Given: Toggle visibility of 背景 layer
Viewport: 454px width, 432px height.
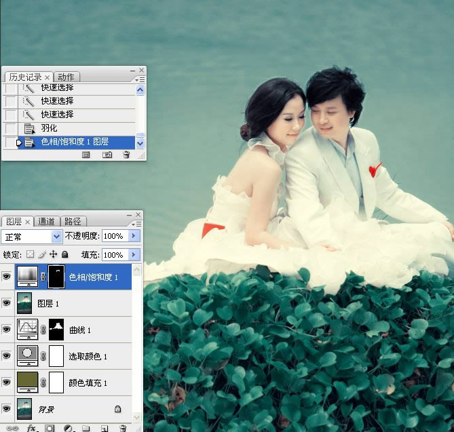Looking at the screenshot, I should point(7,408).
